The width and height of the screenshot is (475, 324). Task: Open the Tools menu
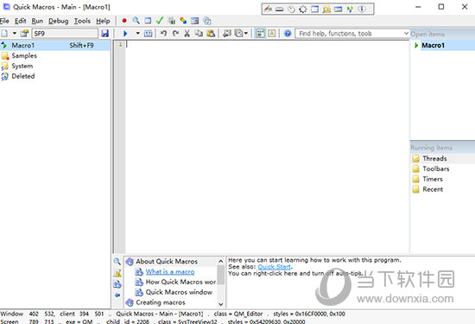point(82,21)
